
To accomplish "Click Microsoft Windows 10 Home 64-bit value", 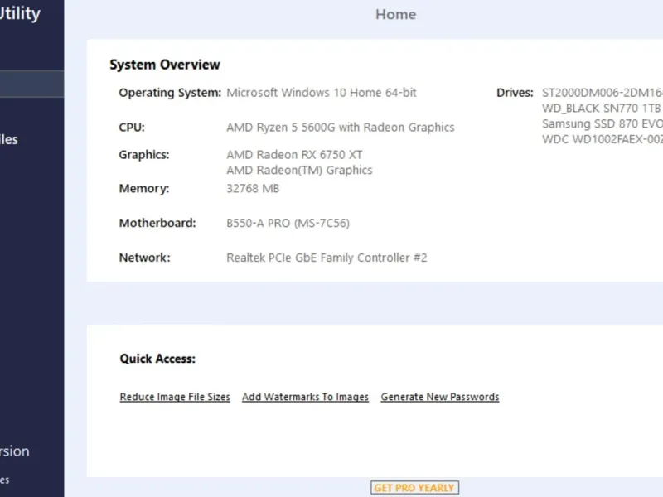I will tap(322, 93).
